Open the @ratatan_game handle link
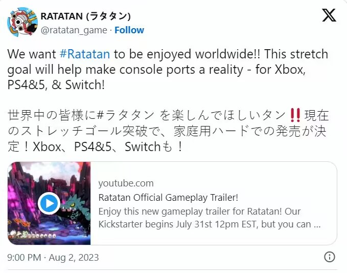 coord(74,30)
